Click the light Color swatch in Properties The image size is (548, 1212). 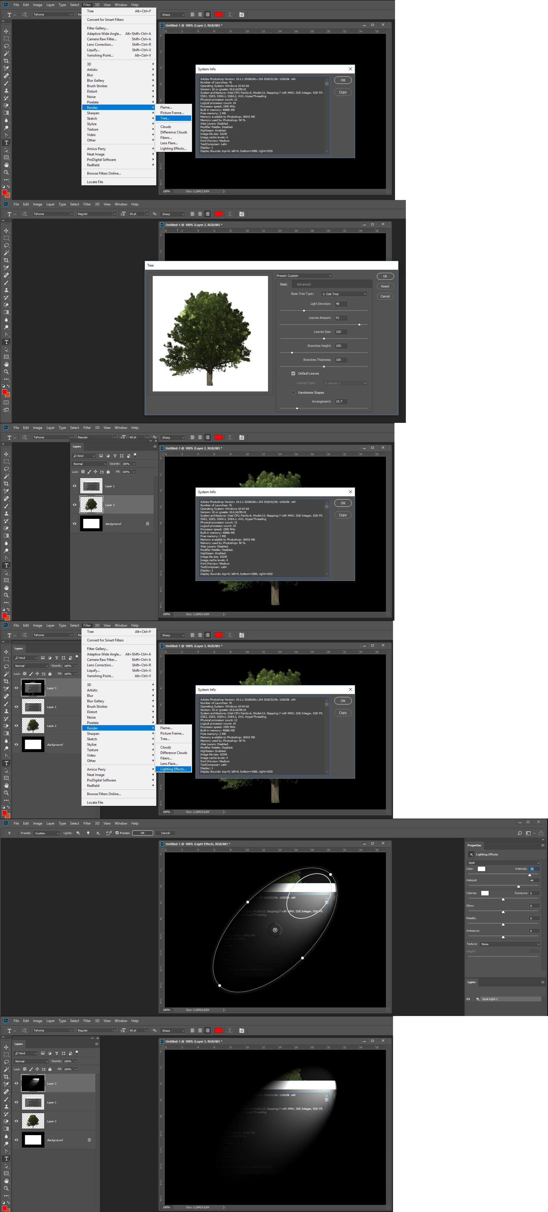[x=481, y=869]
